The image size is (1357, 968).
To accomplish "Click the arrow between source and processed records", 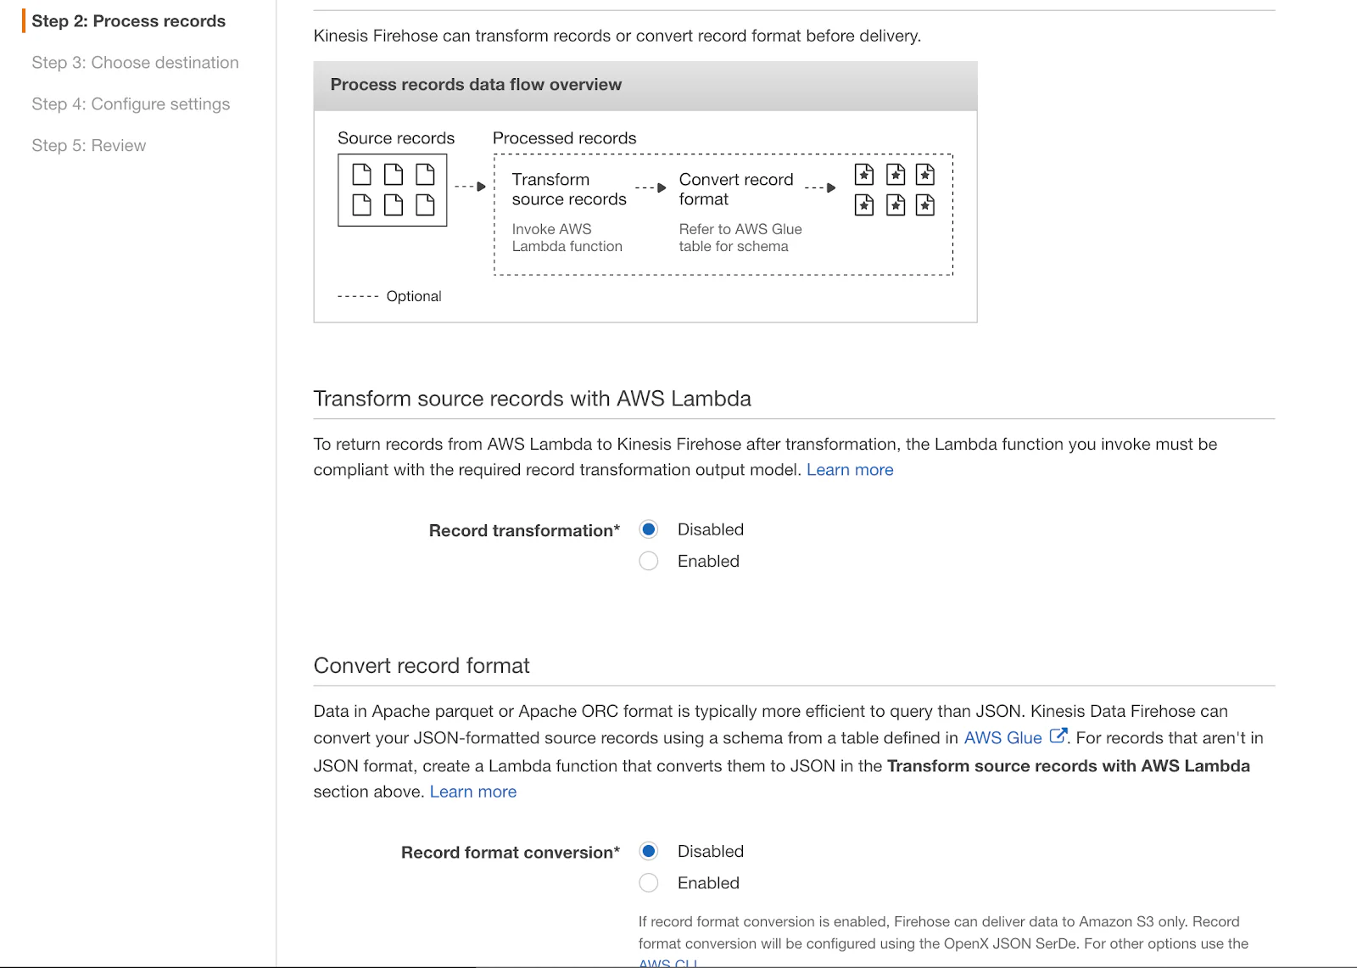I will (x=470, y=187).
